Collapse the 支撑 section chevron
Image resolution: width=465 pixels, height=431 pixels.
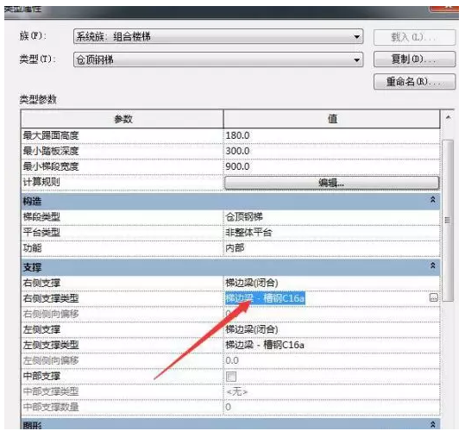click(433, 265)
